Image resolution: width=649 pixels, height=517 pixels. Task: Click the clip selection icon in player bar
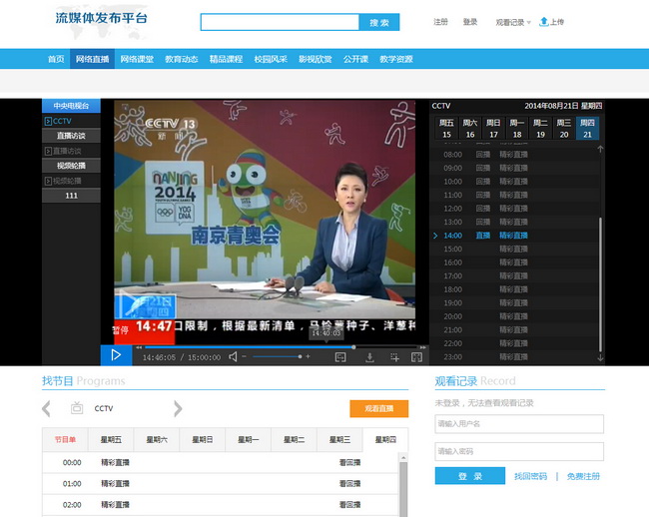(394, 357)
